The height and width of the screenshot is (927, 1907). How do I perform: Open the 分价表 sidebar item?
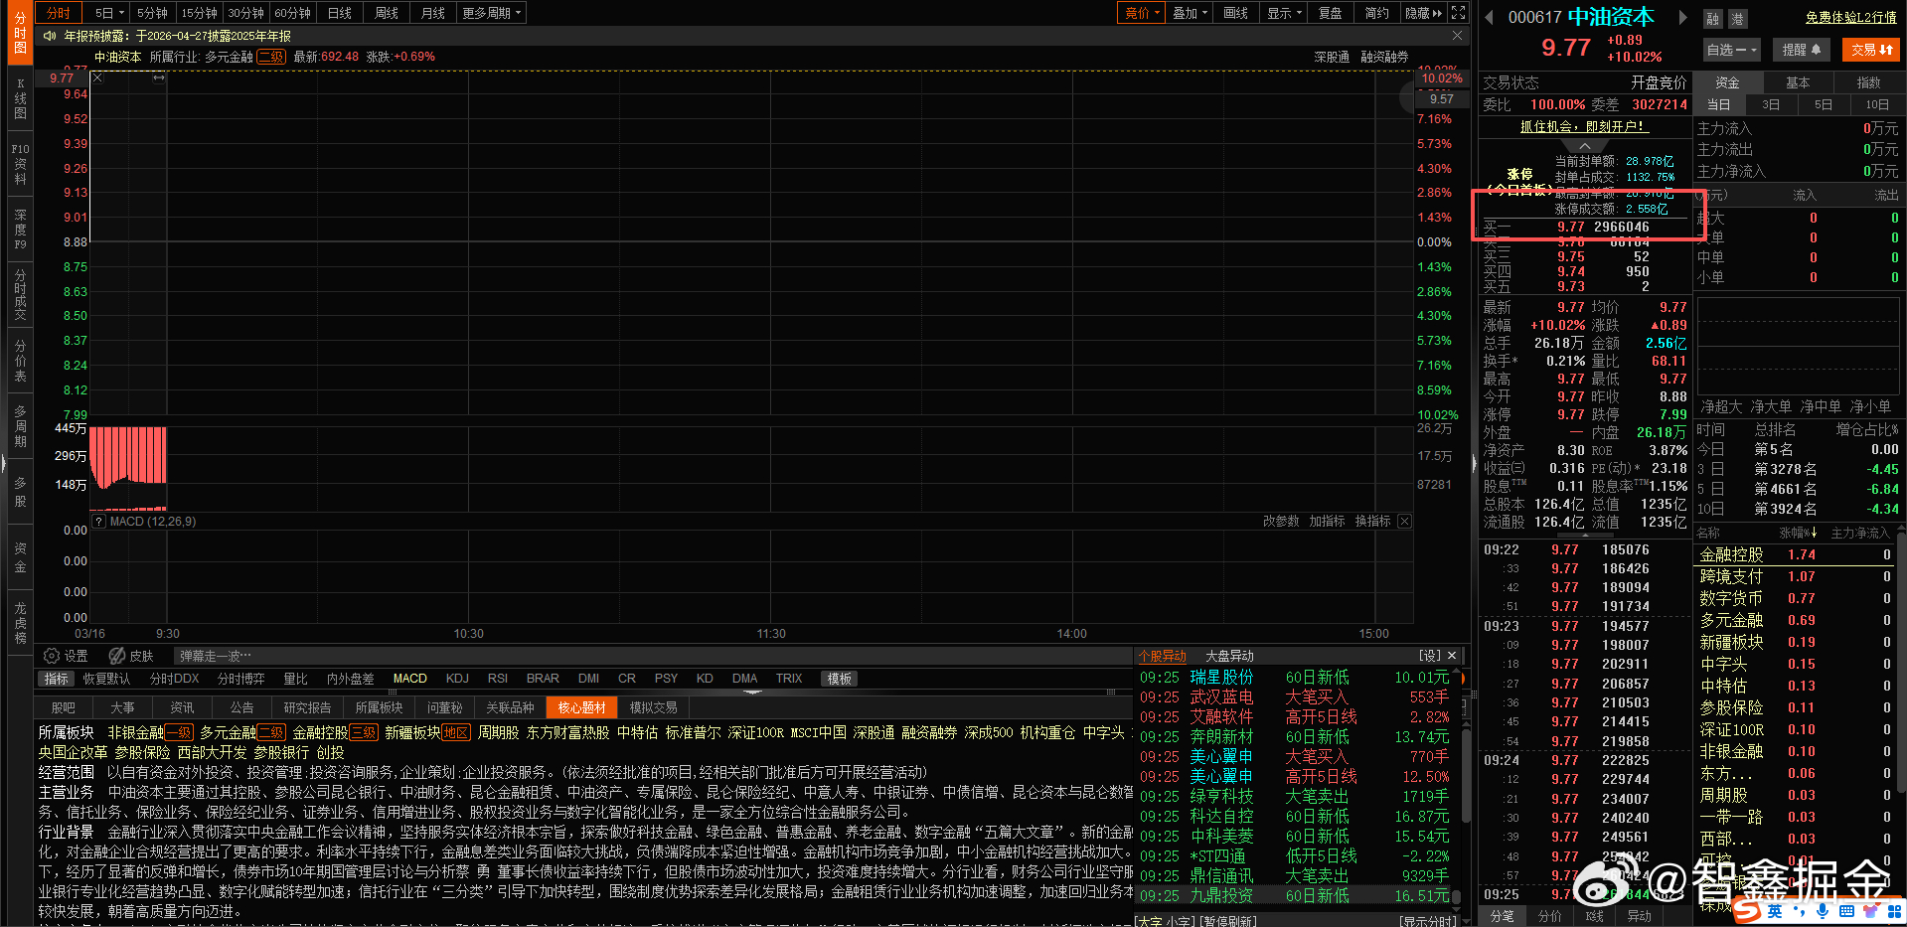pyautogui.click(x=20, y=361)
